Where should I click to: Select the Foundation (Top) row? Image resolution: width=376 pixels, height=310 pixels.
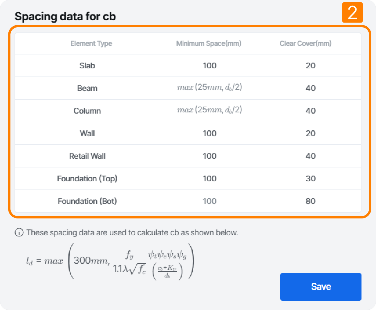tap(87, 178)
